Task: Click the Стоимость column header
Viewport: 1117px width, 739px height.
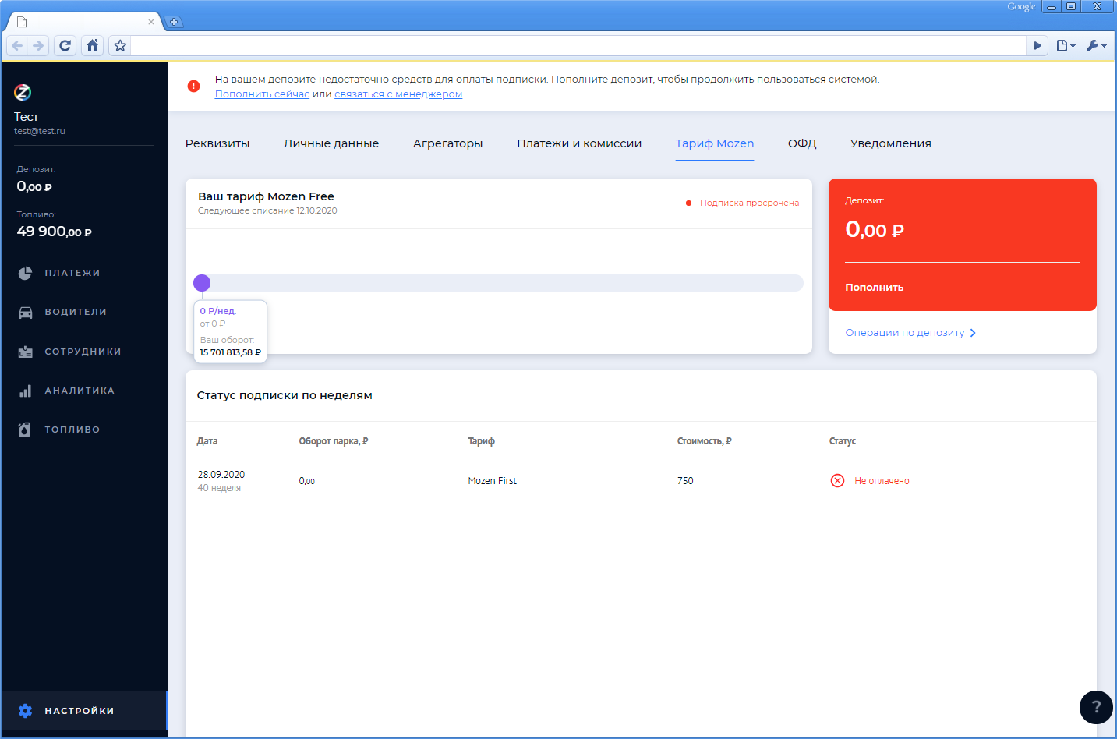Action: coord(705,441)
